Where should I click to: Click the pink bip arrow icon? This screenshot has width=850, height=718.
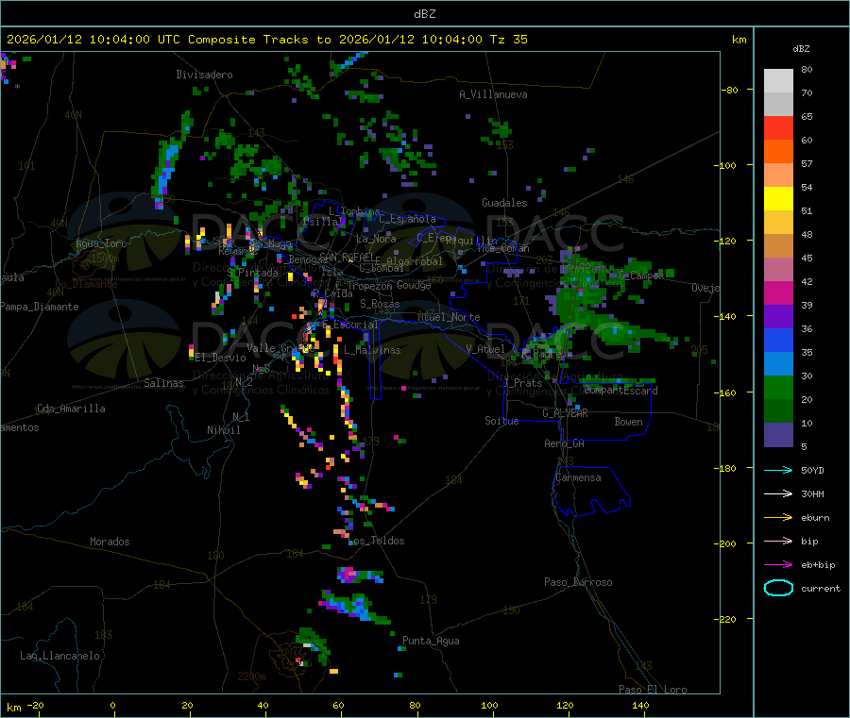pyautogui.click(x=778, y=541)
